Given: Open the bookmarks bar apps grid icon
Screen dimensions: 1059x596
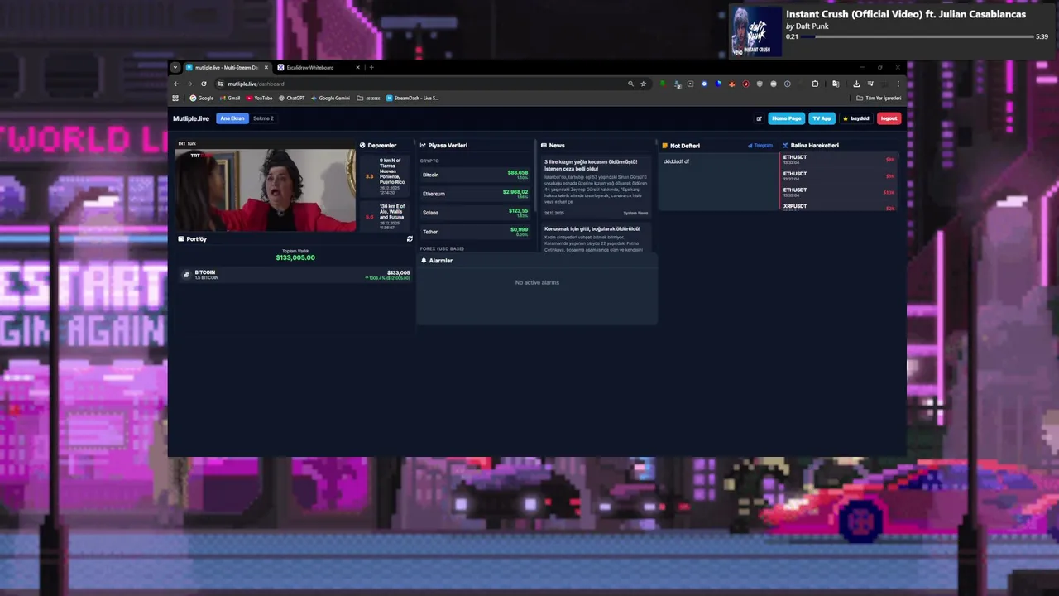Looking at the screenshot, I should coord(175,98).
